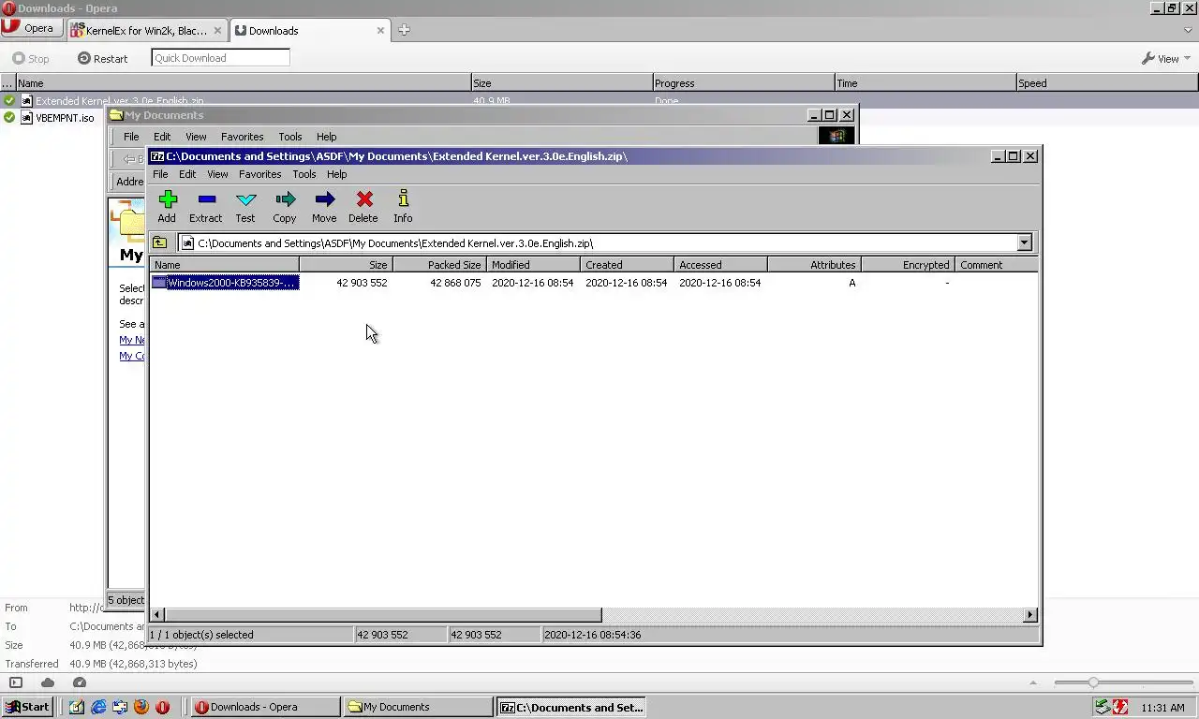
Task: Sort by the Encrypted column header
Action: click(908, 265)
